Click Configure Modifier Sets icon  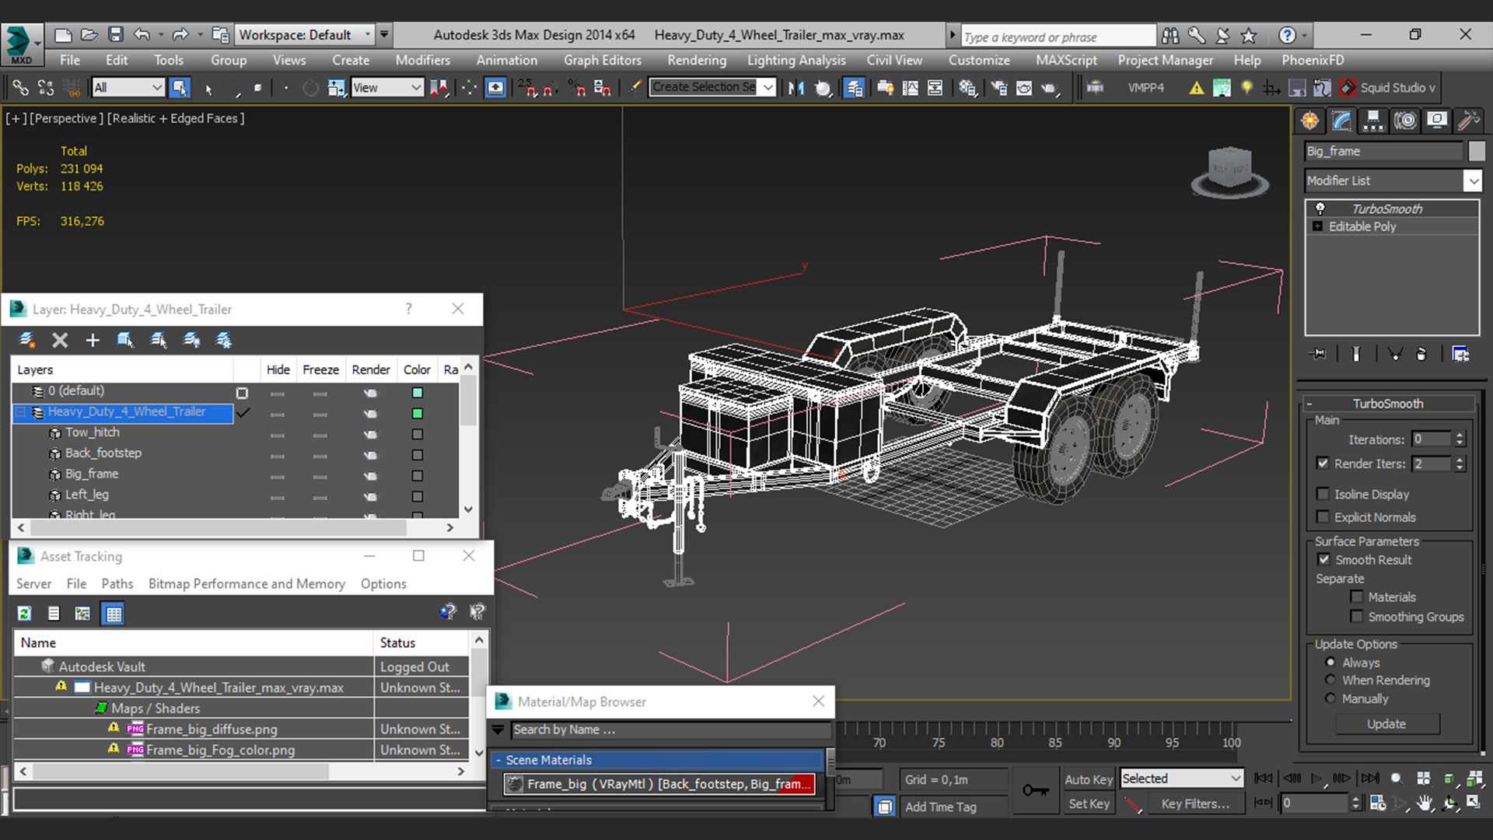pyautogui.click(x=1460, y=354)
